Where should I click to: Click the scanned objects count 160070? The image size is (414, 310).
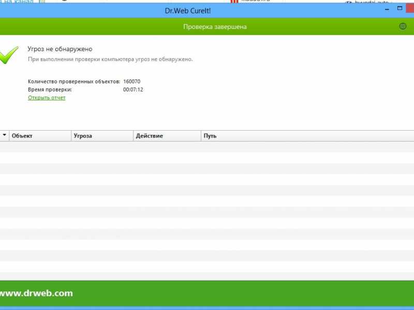coord(132,82)
